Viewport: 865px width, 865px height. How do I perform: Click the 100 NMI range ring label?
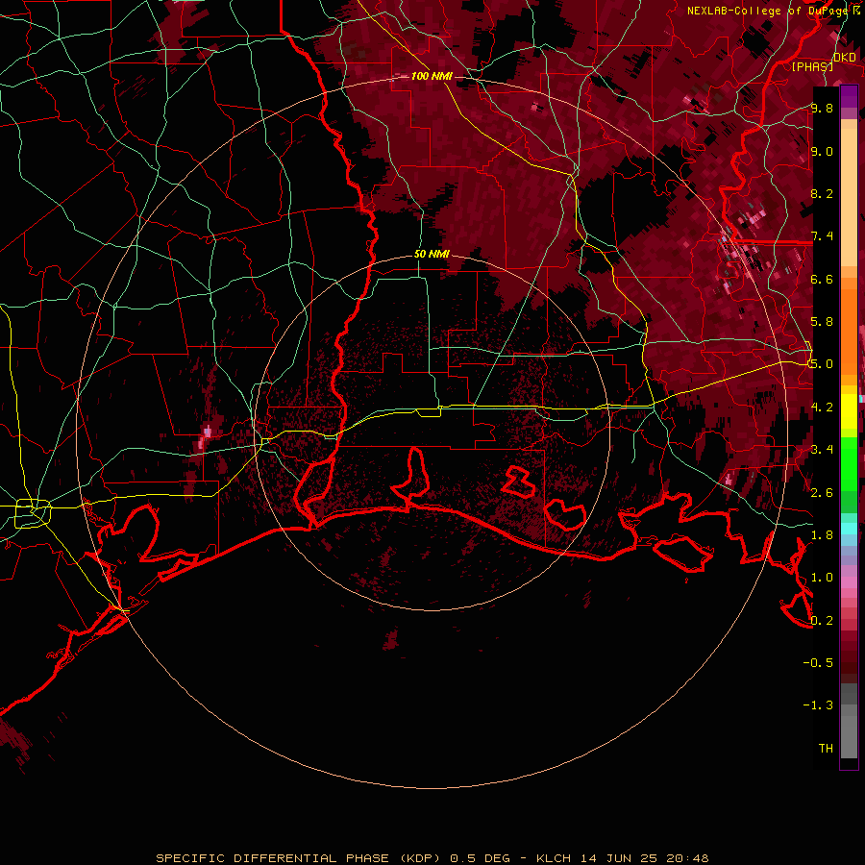[x=432, y=76]
